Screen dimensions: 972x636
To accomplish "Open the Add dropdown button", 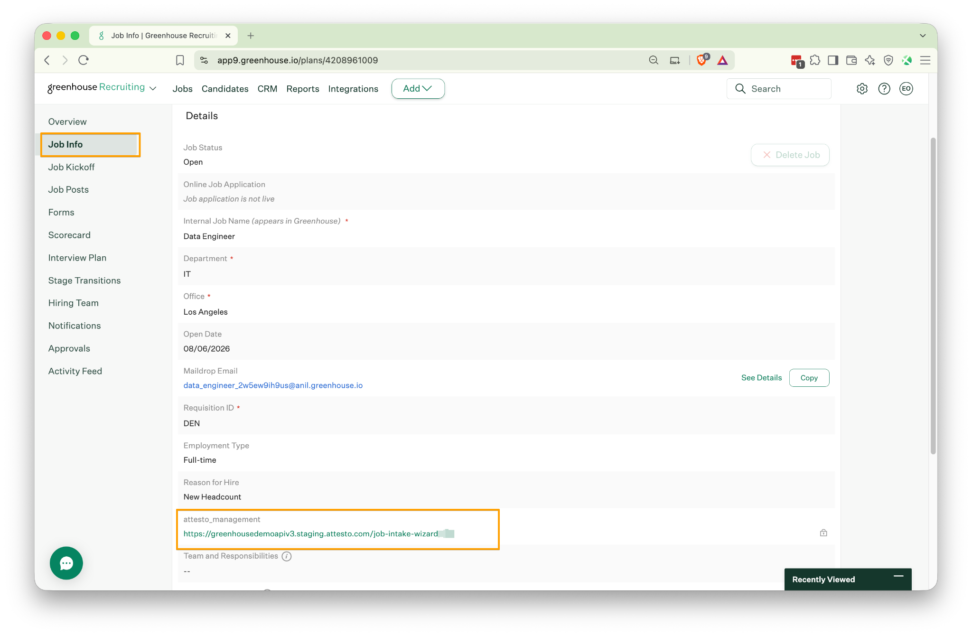I will point(418,89).
